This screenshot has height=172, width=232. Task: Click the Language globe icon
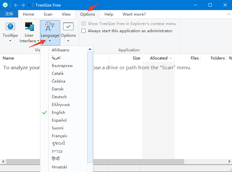pos(50,26)
